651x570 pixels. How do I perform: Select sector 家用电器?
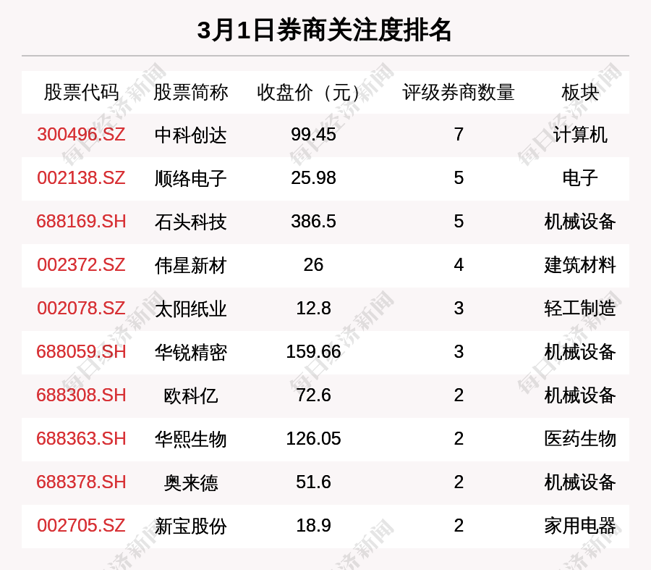pos(580,526)
